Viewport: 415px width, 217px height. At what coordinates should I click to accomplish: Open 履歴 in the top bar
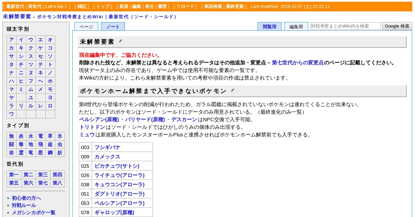tap(162, 7)
